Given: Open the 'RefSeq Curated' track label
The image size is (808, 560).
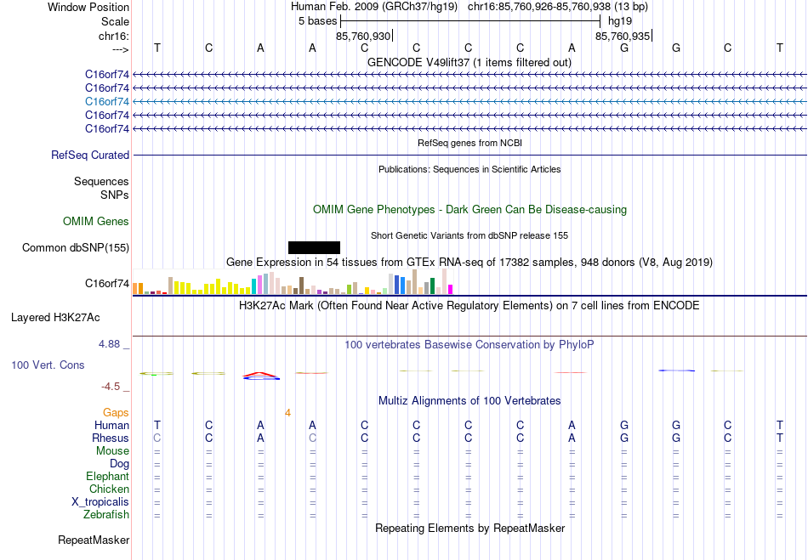Looking at the screenshot, I should click(x=90, y=155).
